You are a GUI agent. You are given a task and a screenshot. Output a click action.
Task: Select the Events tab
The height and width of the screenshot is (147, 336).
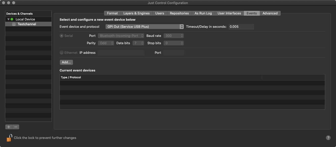coord(252,13)
